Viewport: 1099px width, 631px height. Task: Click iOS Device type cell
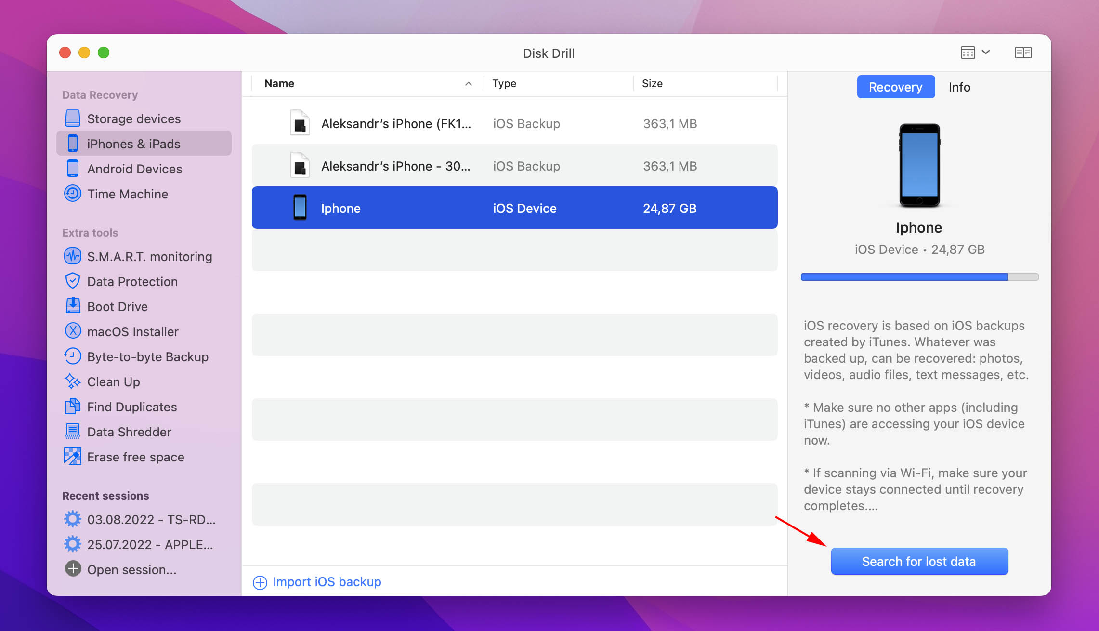[x=524, y=208]
